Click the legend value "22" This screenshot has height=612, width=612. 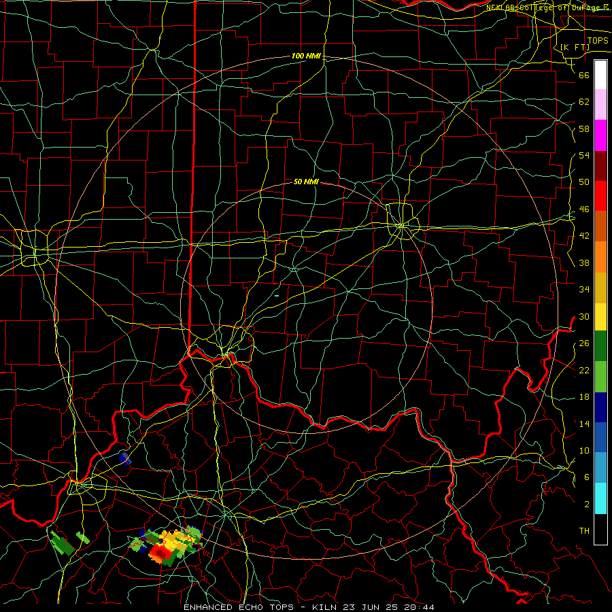pyautogui.click(x=584, y=370)
